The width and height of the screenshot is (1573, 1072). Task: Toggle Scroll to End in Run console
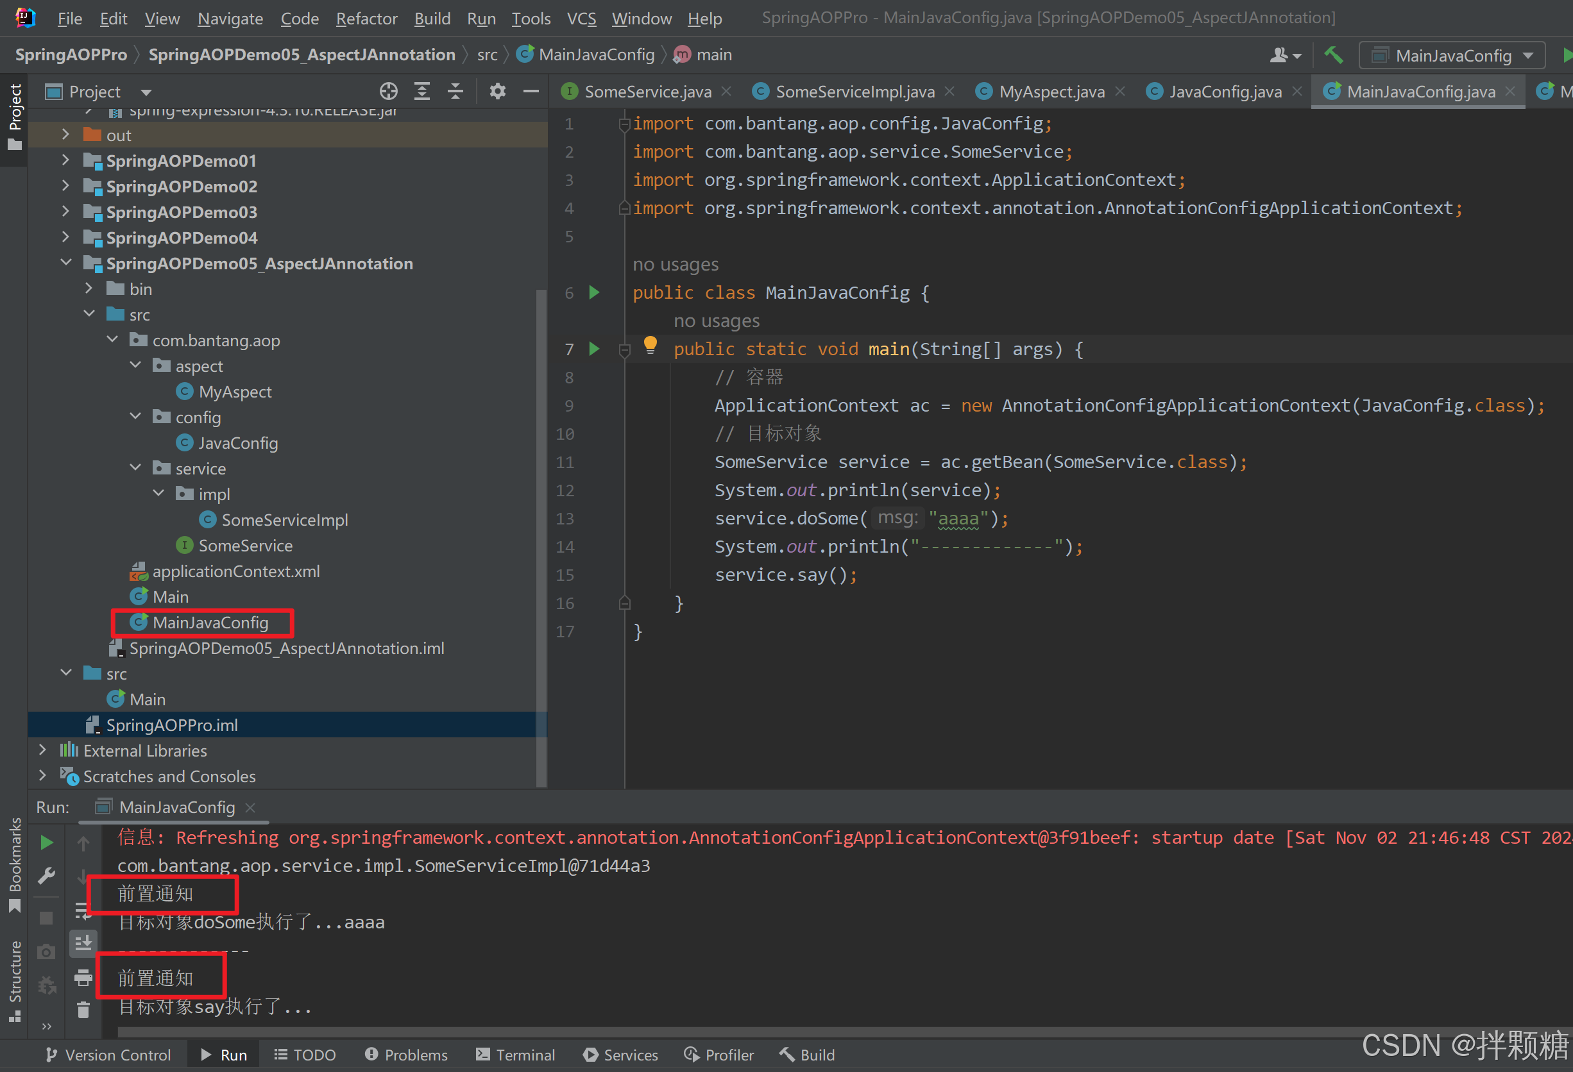coord(83,942)
